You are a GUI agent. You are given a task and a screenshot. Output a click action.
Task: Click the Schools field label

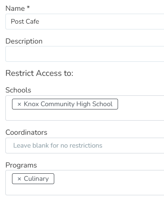pyautogui.click(x=18, y=90)
